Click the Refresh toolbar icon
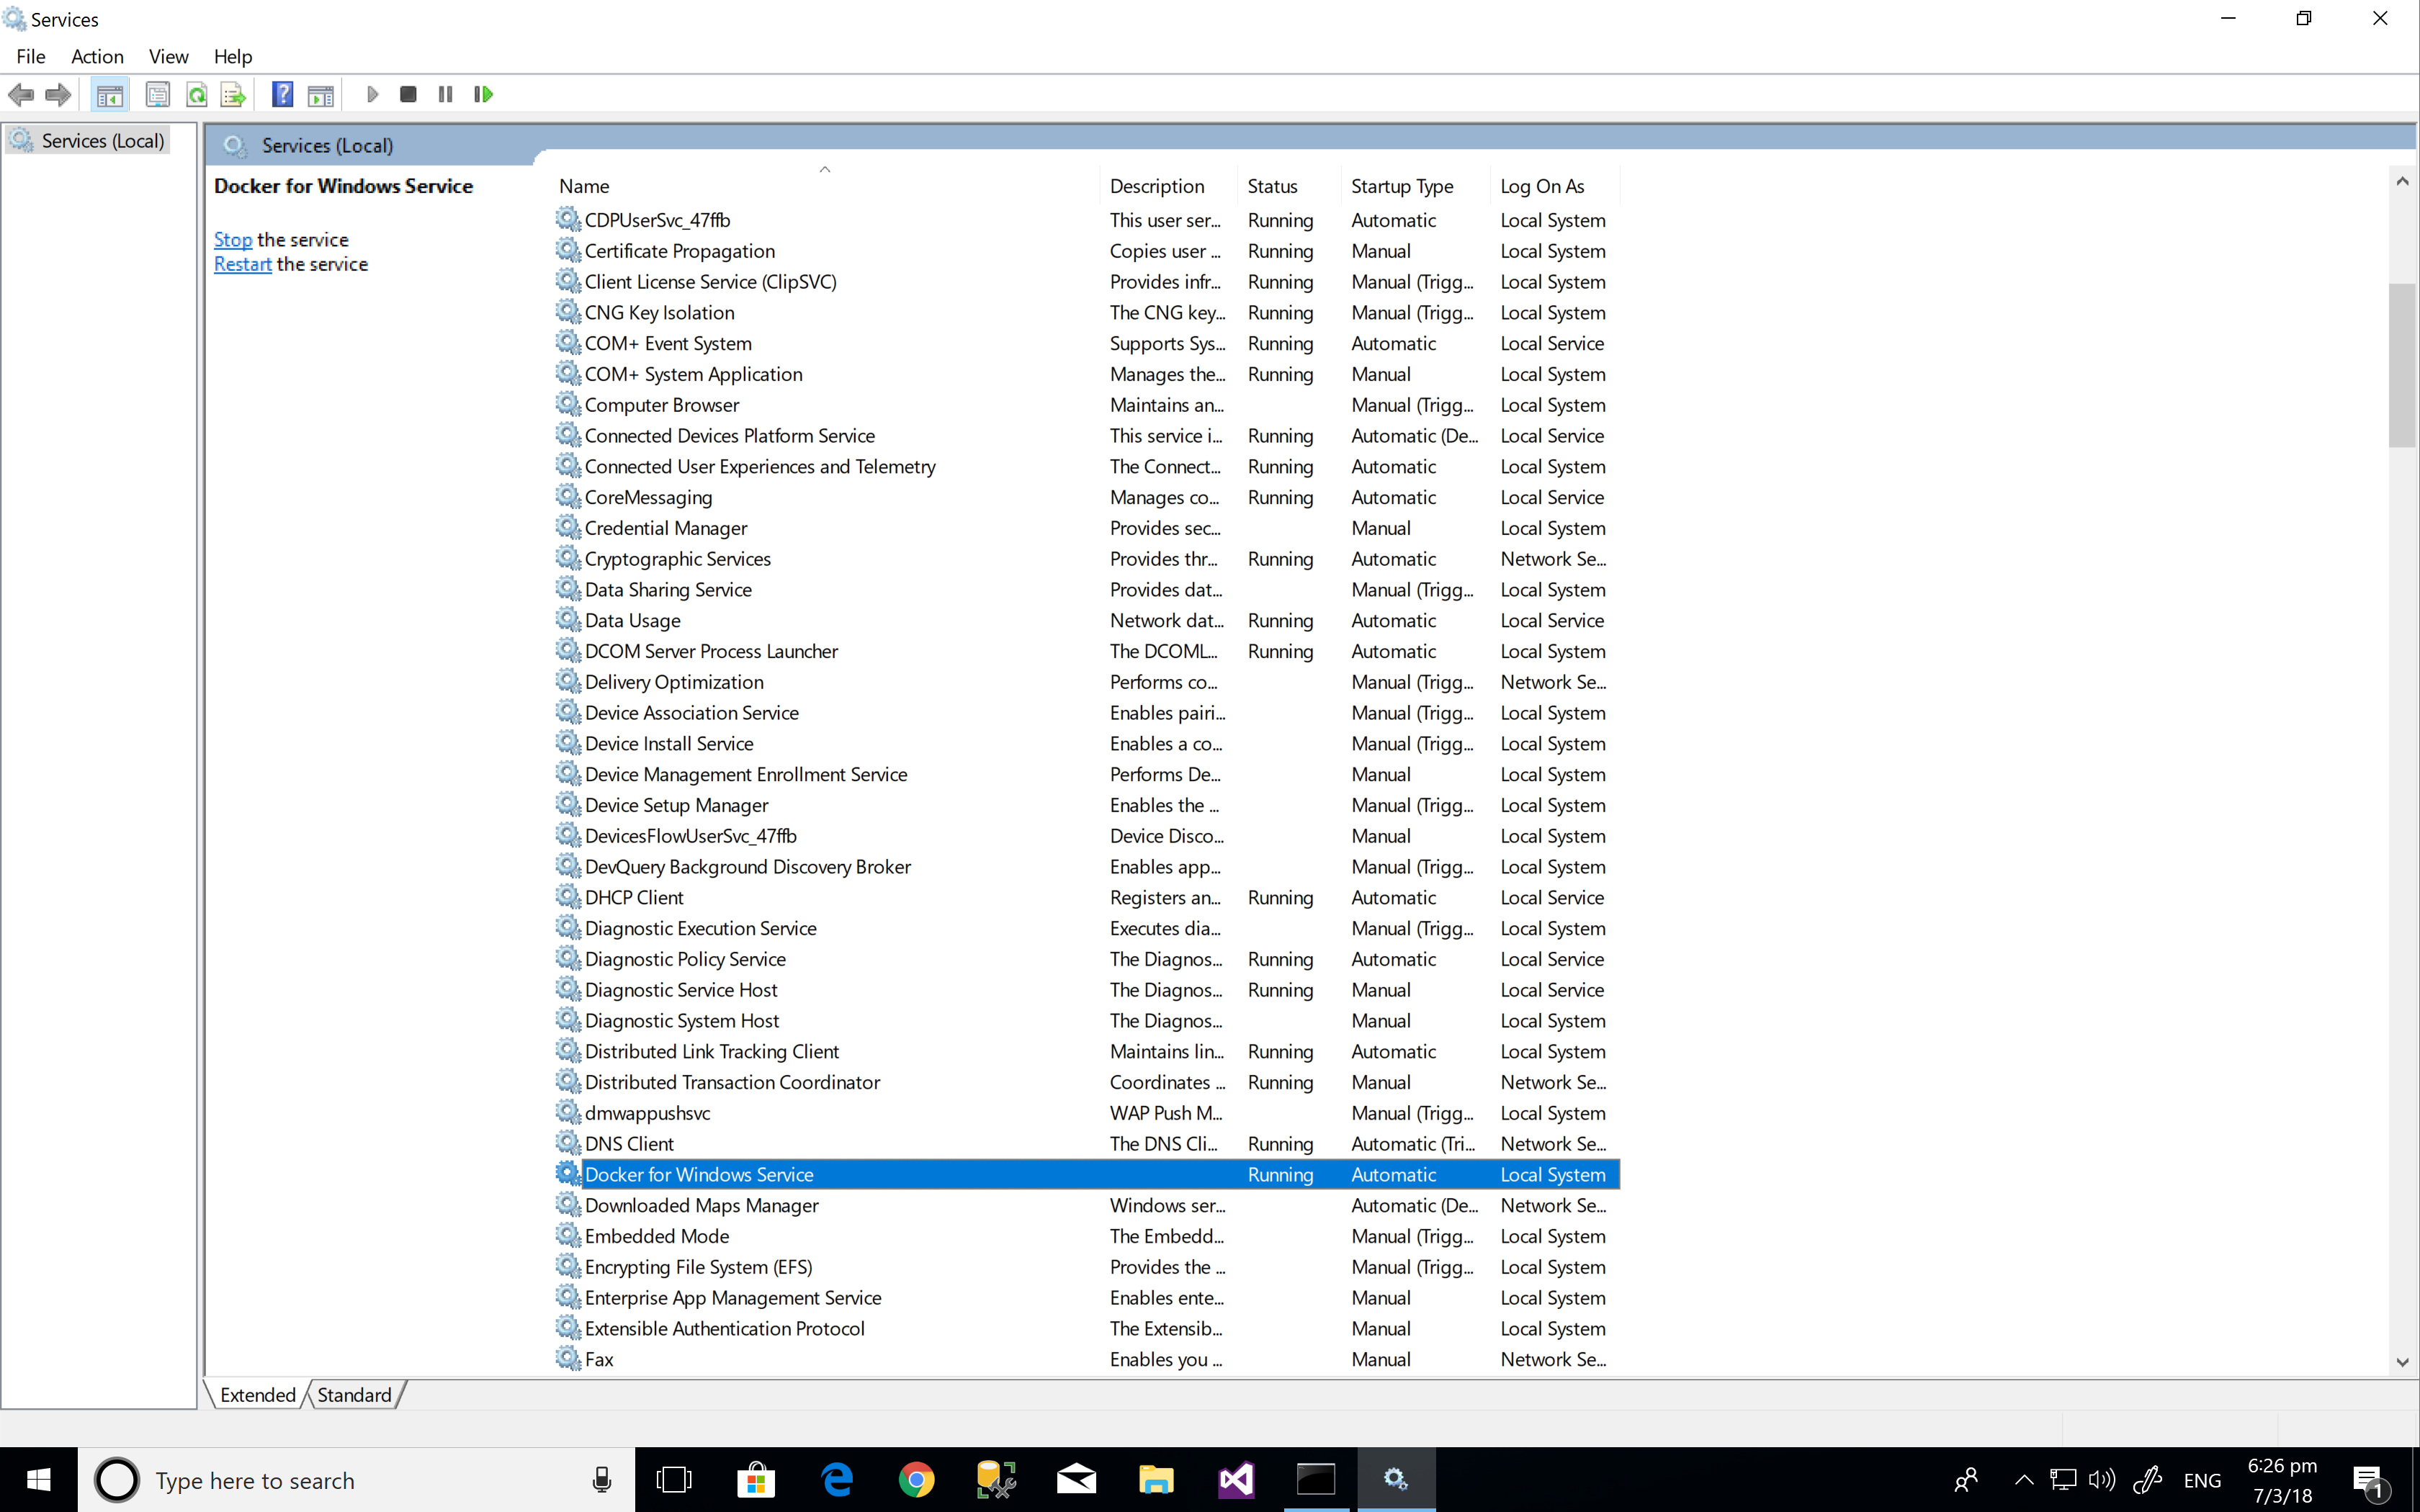The width and height of the screenshot is (2420, 1512). point(196,95)
